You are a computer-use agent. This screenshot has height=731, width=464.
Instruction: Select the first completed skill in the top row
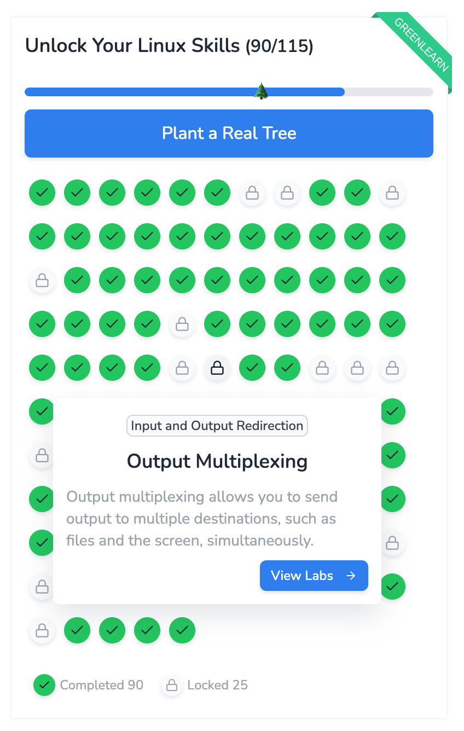pos(42,193)
